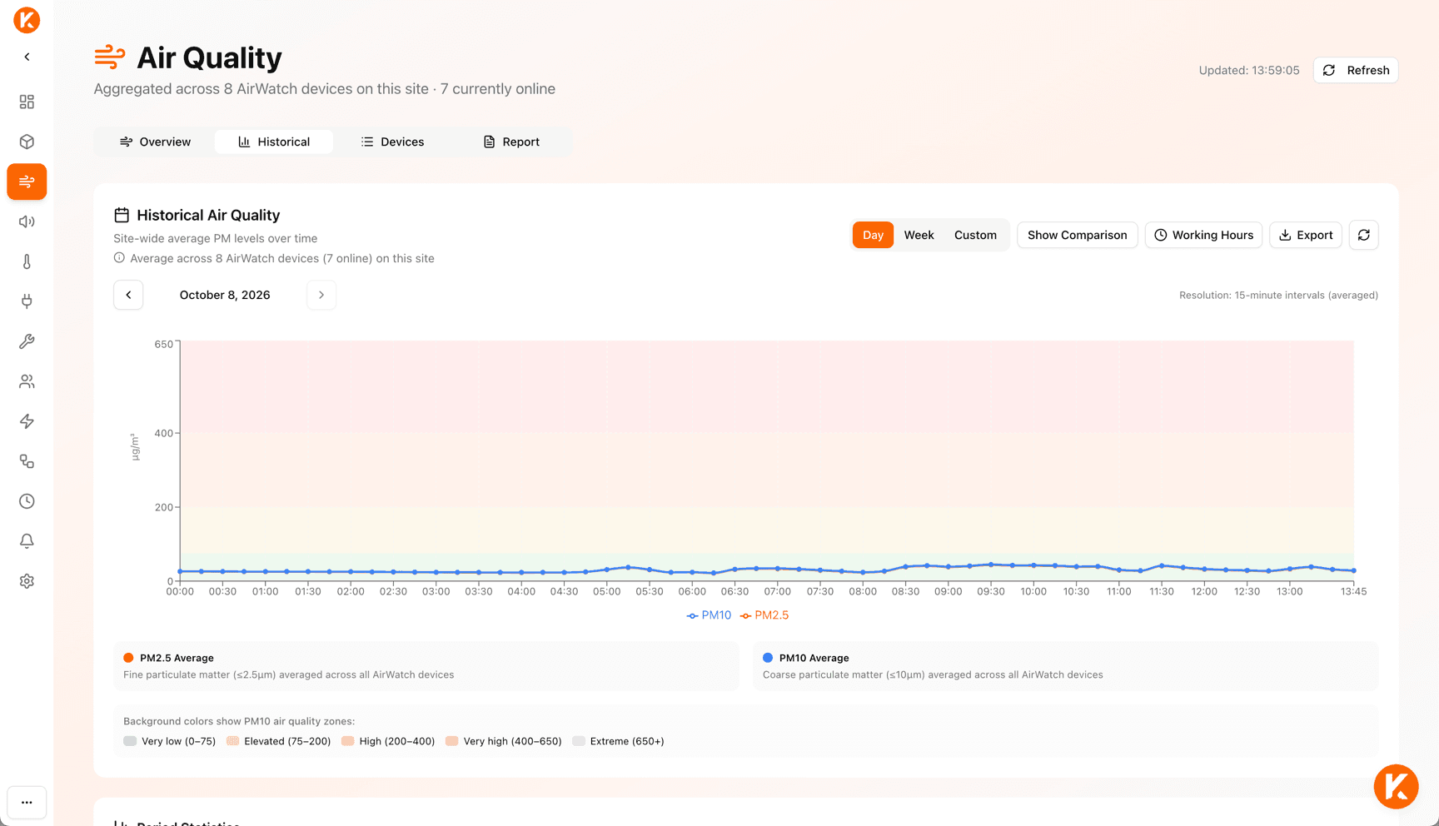Select the active Air Quality wind icon in sidebar

coord(27,182)
